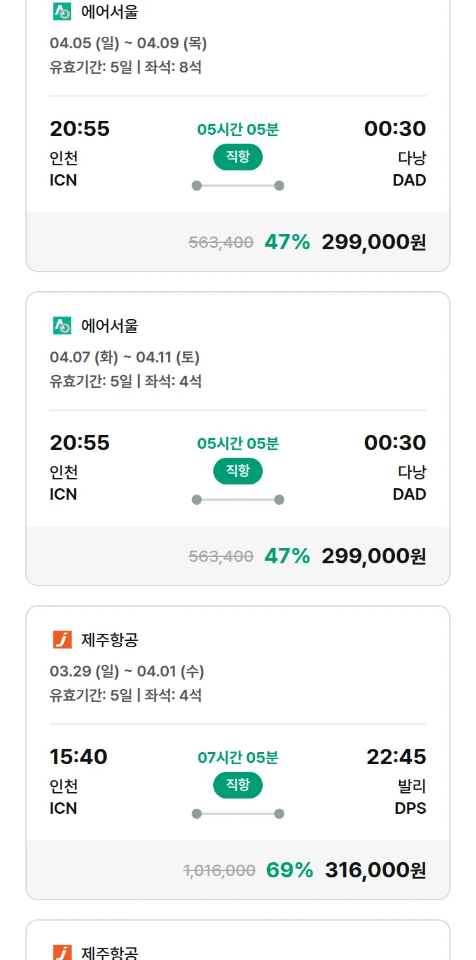
Task: Select the 299,000원 price on the 04.07 flight
Action: click(374, 556)
